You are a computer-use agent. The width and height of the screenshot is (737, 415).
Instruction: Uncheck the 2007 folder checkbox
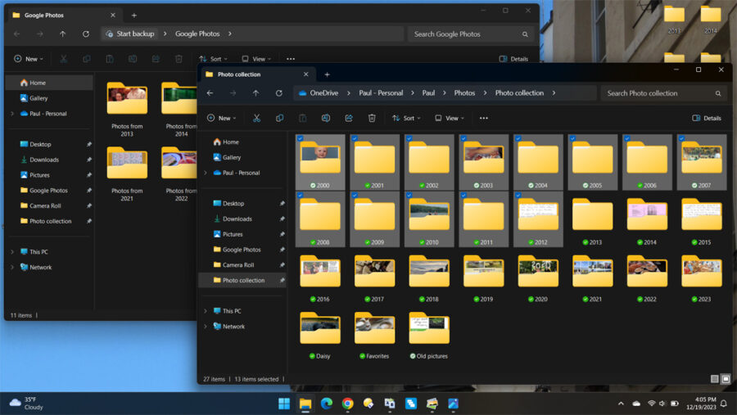(681, 139)
